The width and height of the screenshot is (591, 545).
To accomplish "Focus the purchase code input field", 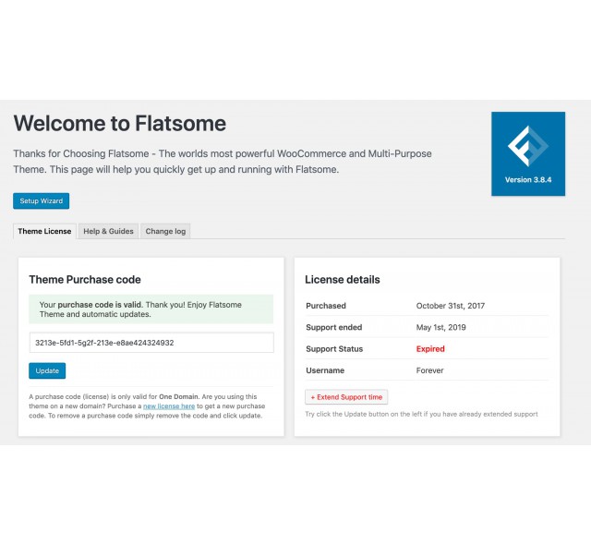I will tap(151, 343).
